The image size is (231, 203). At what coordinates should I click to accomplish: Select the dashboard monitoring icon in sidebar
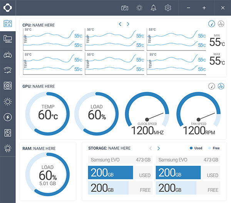[x=8, y=23]
